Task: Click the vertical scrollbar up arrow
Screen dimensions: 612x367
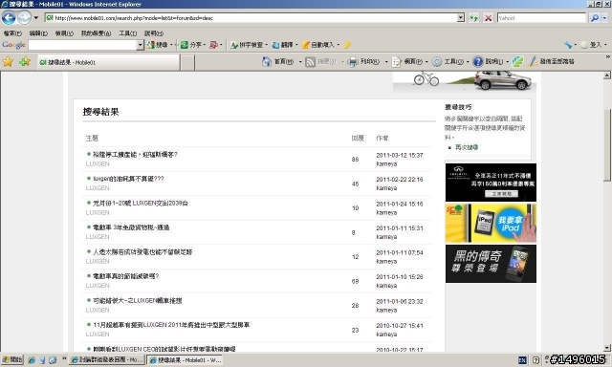Action: [x=607, y=75]
